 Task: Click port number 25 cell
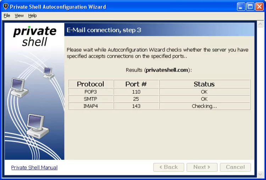(x=136, y=99)
